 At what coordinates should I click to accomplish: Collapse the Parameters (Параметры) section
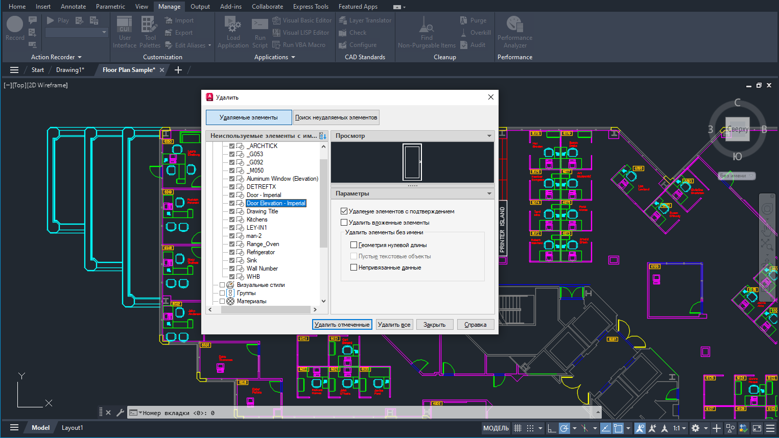click(489, 193)
